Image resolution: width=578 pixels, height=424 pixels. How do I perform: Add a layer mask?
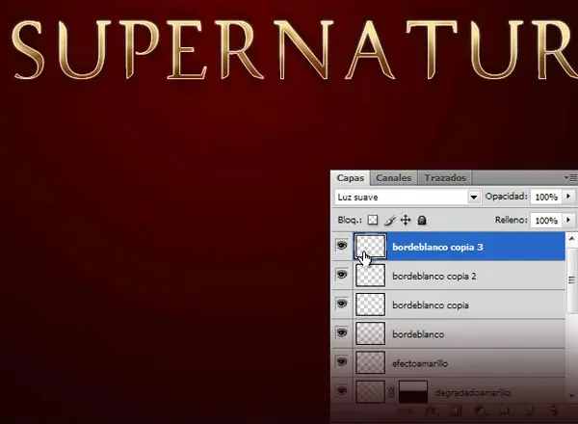tap(456, 411)
